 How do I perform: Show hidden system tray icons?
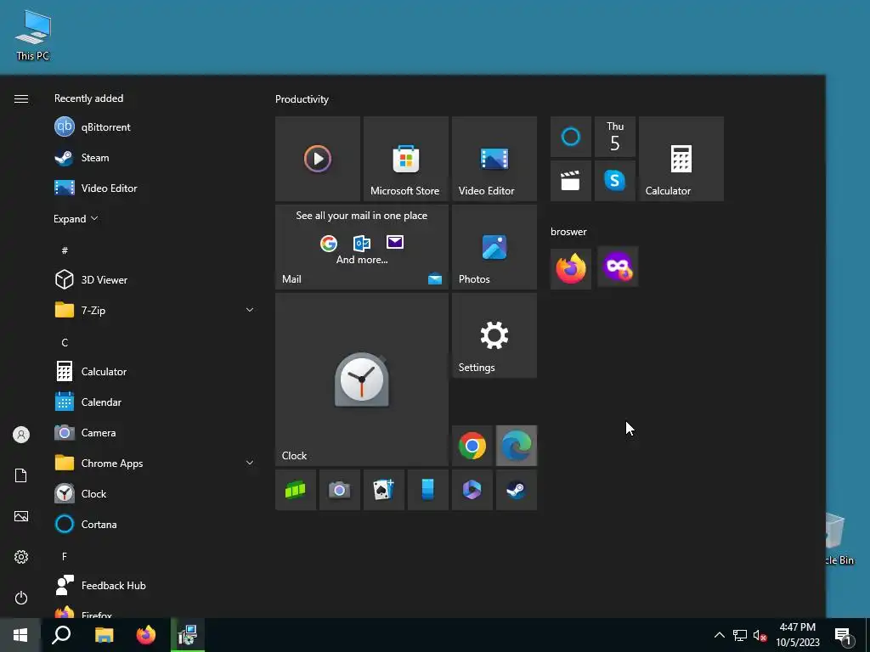point(719,635)
